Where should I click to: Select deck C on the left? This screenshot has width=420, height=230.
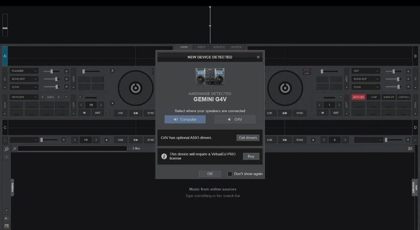click(x=5, y=128)
